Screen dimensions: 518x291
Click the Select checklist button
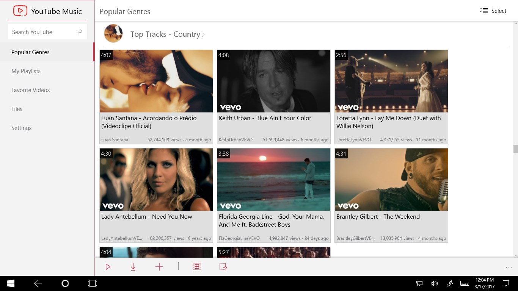[x=493, y=11]
